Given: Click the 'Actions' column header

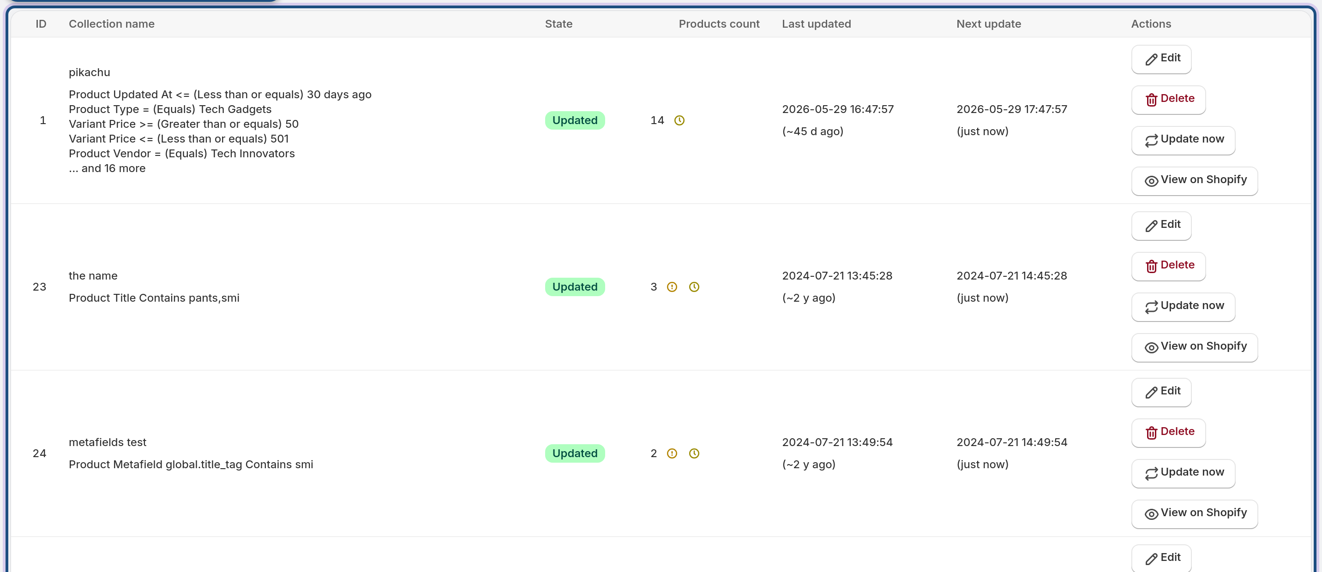Looking at the screenshot, I should click(x=1151, y=24).
